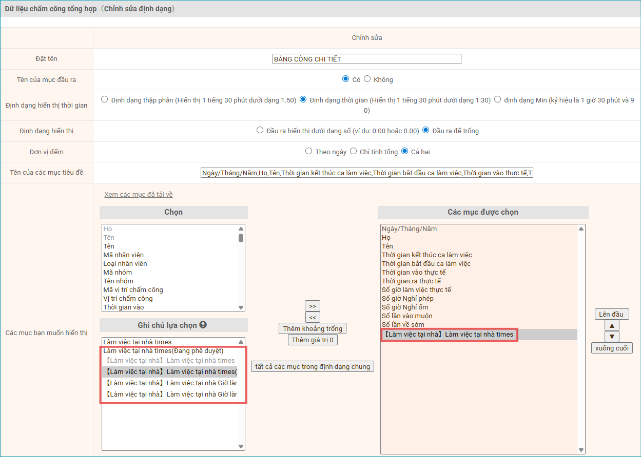641x457 pixels.
Task: Move selected item up with ▲ button
Action: point(612,325)
